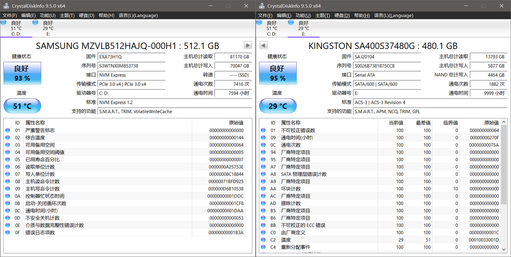Open 主题(T) menu in right window
The image size is (511, 257).
point(323,15)
